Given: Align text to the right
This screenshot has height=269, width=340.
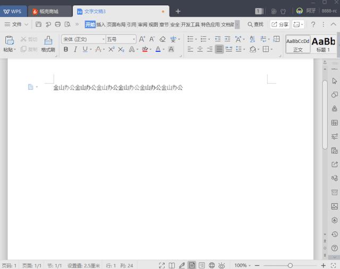Looking at the screenshot, I should [x=209, y=49].
